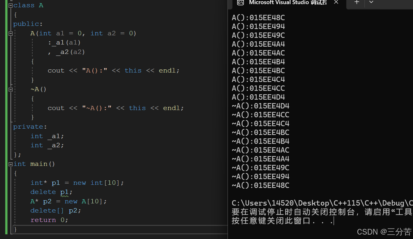
Task: Click output line A():015EE4AC
Action: point(258,53)
